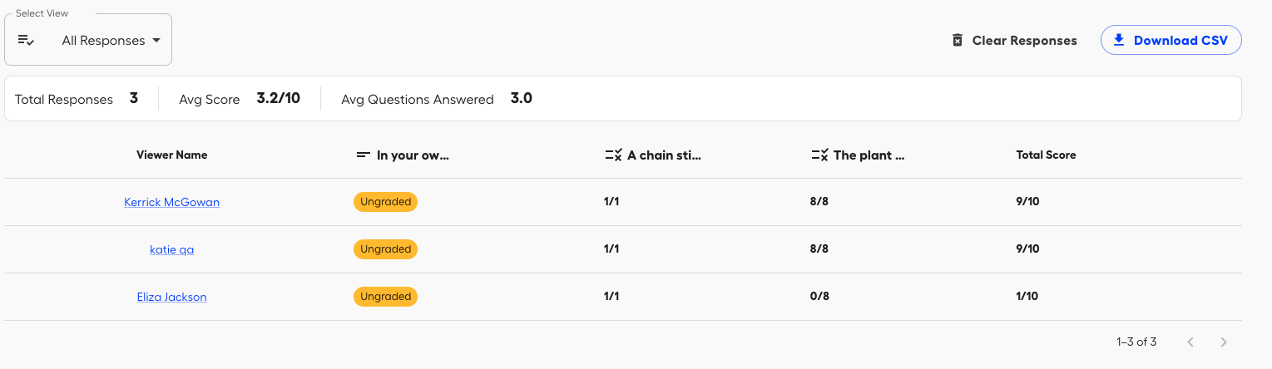Click the Viewer Name column header
Image resolution: width=1272 pixels, height=369 pixels.
[171, 155]
